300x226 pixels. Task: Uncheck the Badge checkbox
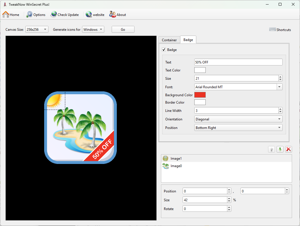click(164, 50)
